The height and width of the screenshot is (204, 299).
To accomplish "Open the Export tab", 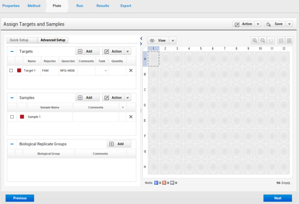I will pos(126,6).
